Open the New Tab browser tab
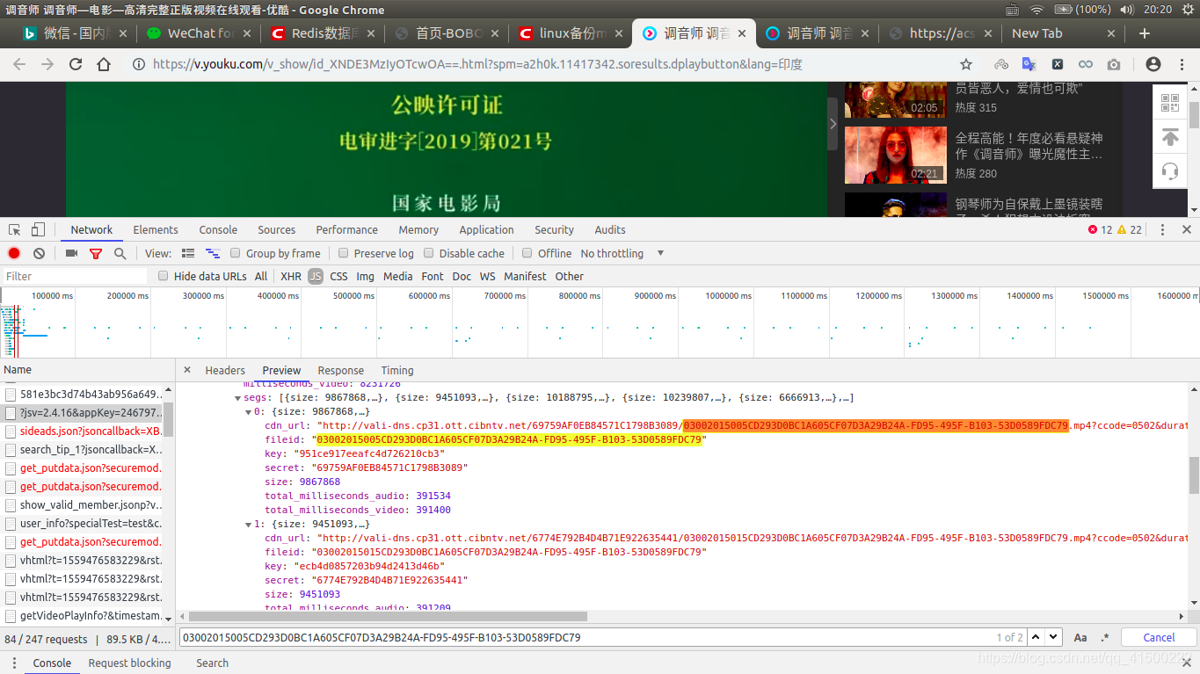Viewport: 1200px width, 674px height. pyautogui.click(x=1063, y=33)
